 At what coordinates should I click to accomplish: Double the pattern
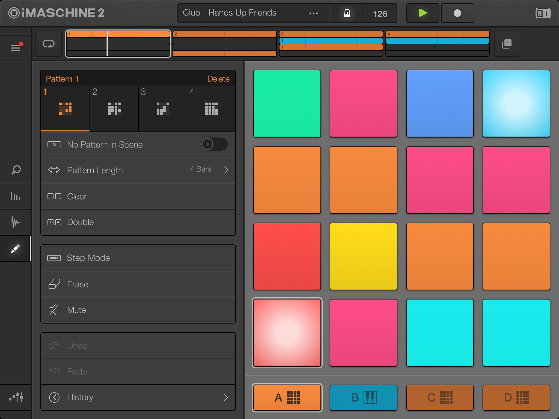138,222
